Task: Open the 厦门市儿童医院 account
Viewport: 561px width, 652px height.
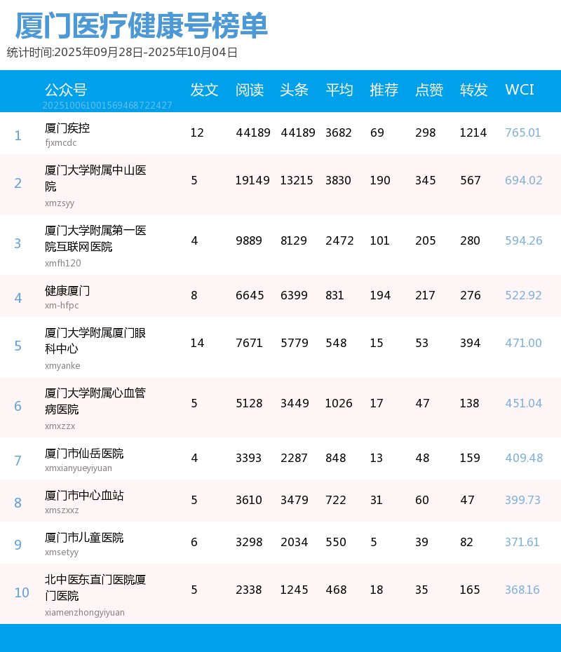Action: pyautogui.click(x=84, y=538)
